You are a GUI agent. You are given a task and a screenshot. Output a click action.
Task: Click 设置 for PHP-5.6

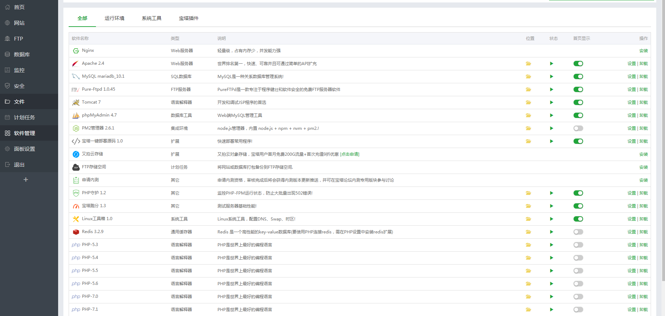[x=632, y=284]
